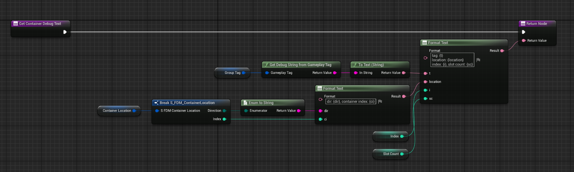Click the Group Tag variable output pin
This screenshot has height=172, width=574.
tap(244, 73)
